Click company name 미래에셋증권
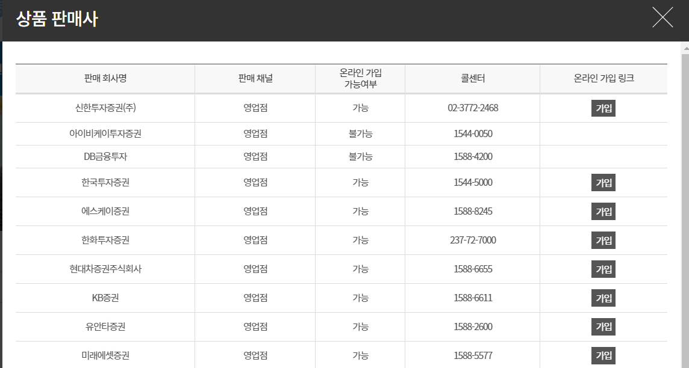 [x=105, y=355]
